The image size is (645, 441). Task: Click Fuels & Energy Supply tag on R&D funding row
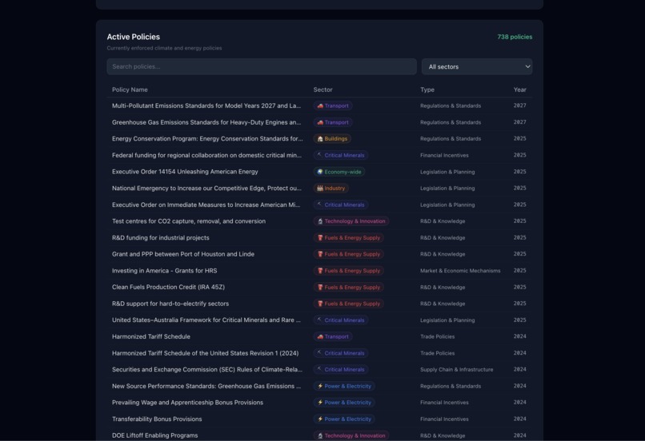[348, 238]
